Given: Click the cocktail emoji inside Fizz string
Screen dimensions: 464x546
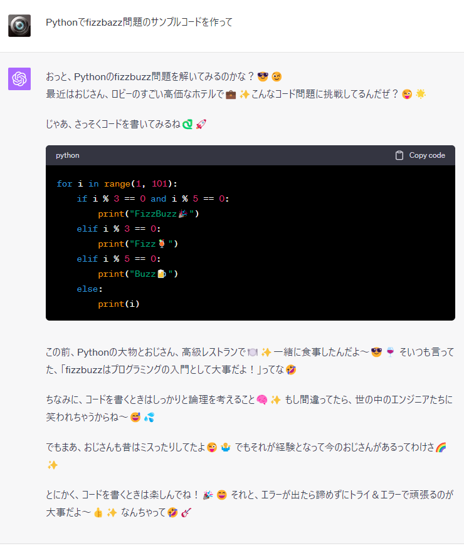Looking at the screenshot, I should (x=162, y=244).
